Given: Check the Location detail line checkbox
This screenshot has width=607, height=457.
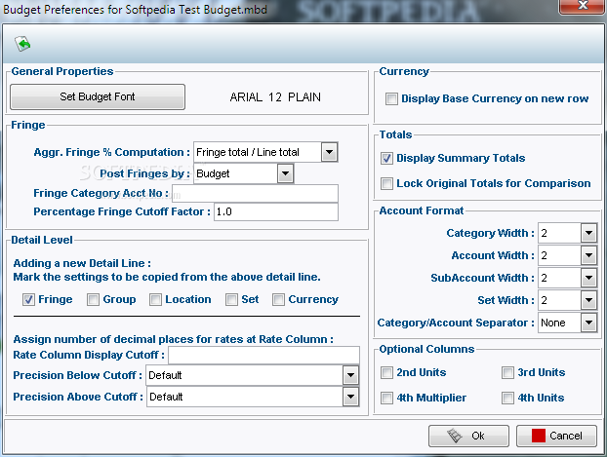Looking at the screenshot, I should point(155,300).
